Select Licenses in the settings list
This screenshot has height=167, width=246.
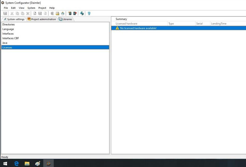click(x=55, y=47)
